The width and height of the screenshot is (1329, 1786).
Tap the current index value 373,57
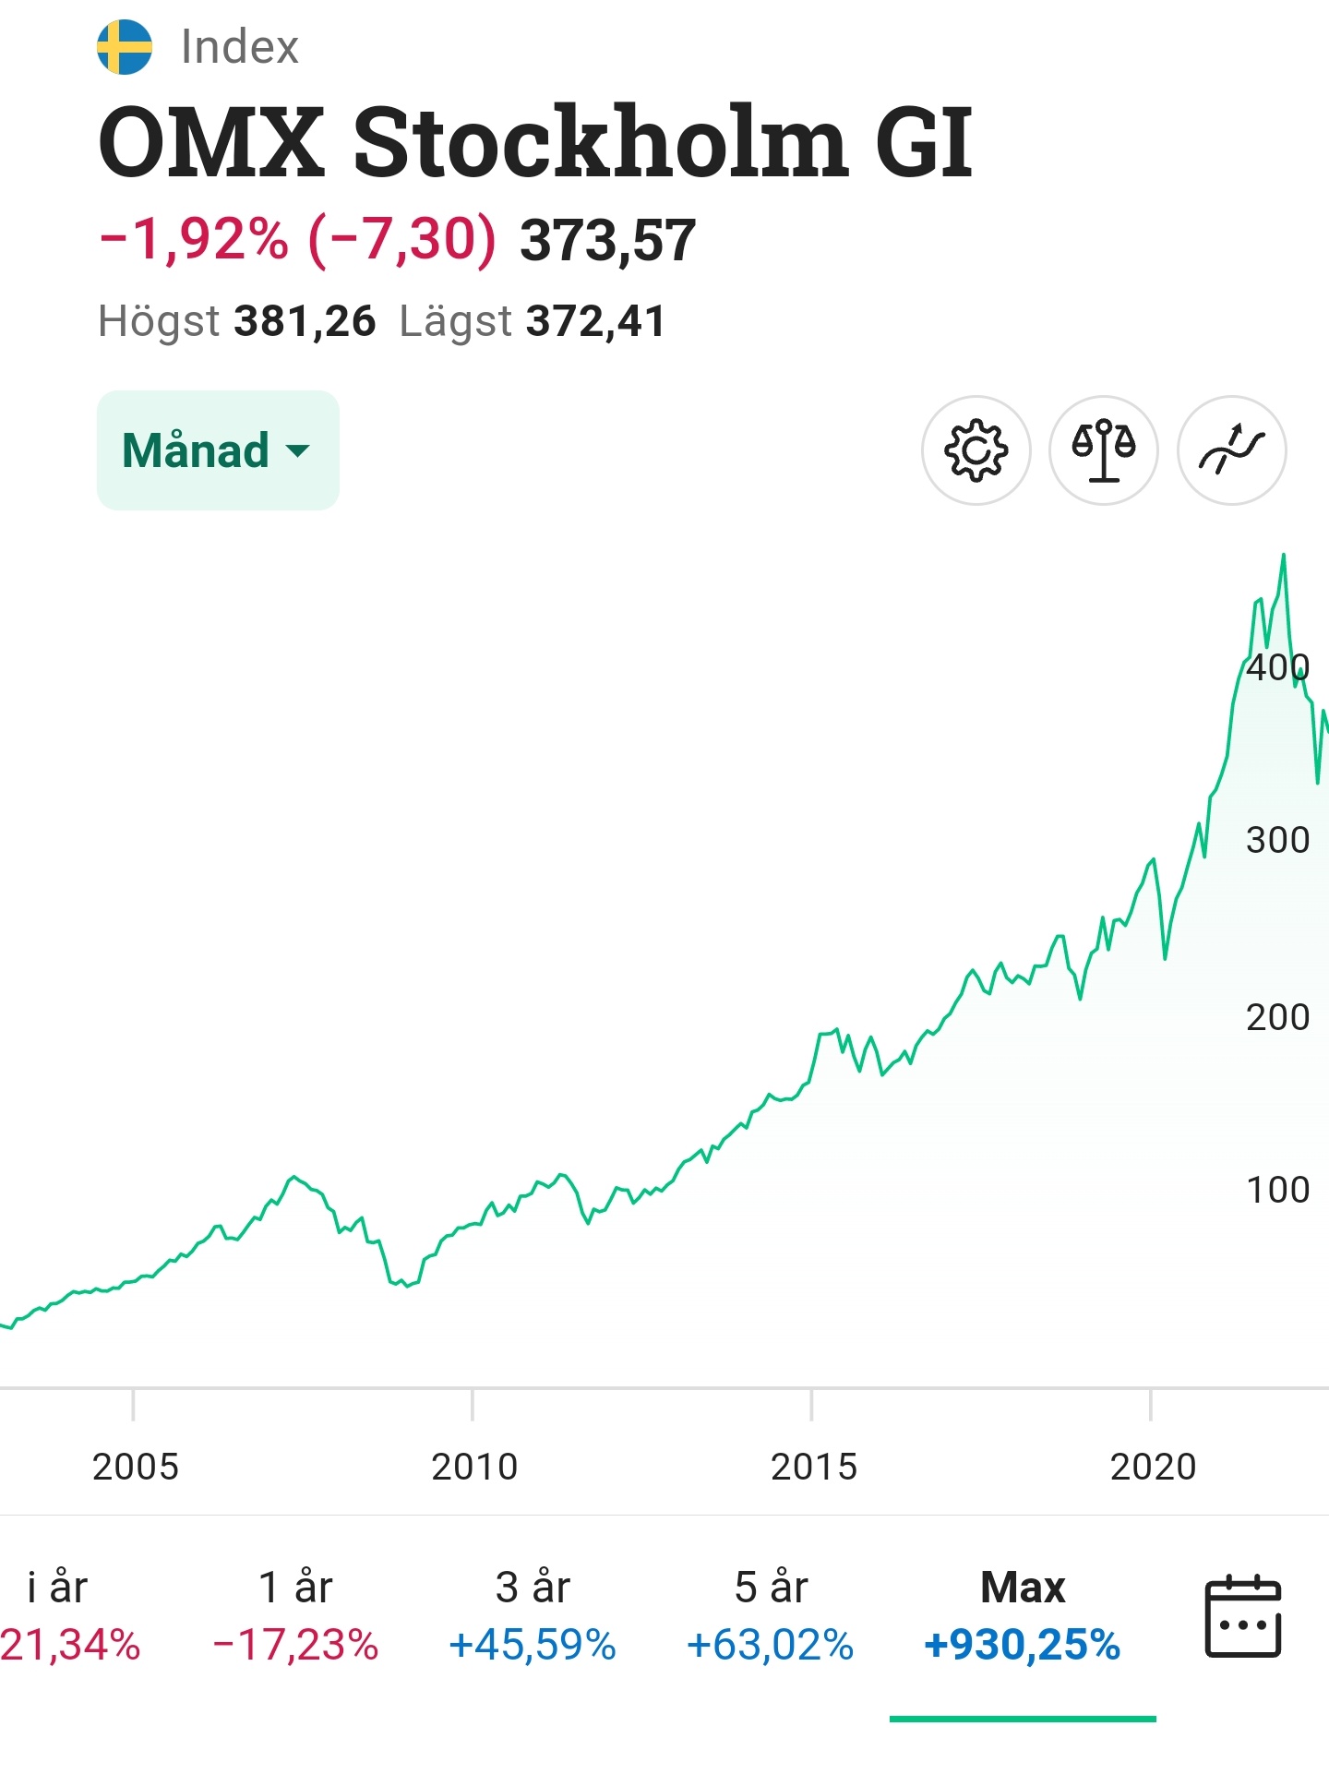pos(607,241)
